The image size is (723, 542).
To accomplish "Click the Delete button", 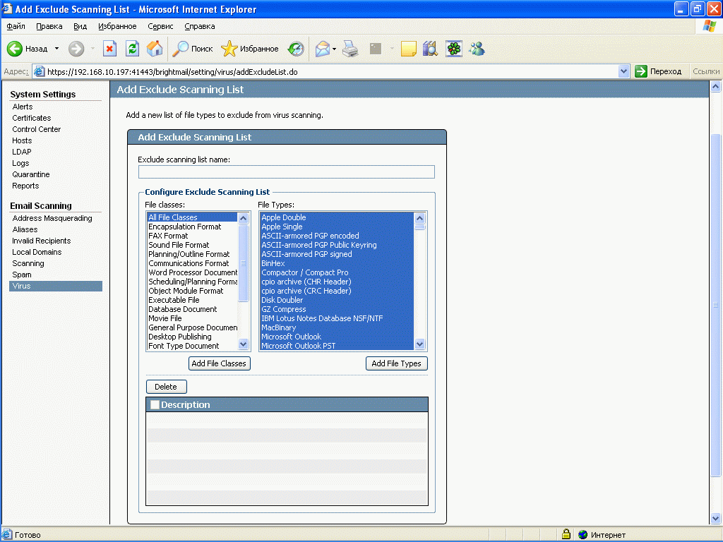I will point(166,387).
